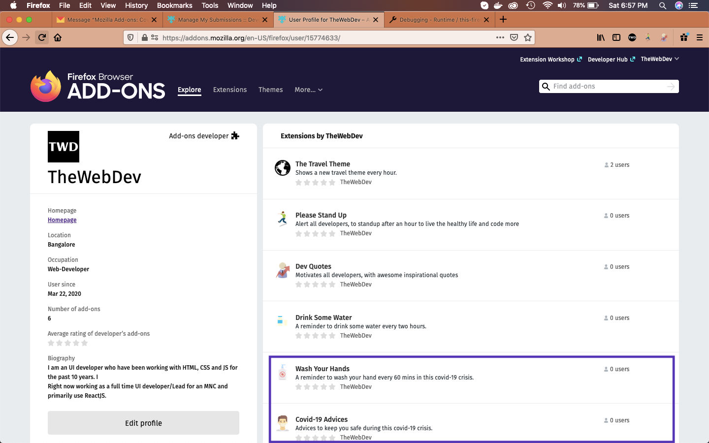Open the Covid-19 Advices extension
Image resolution: width=709 pixels, height=443 pixels.
coord(322,419)
